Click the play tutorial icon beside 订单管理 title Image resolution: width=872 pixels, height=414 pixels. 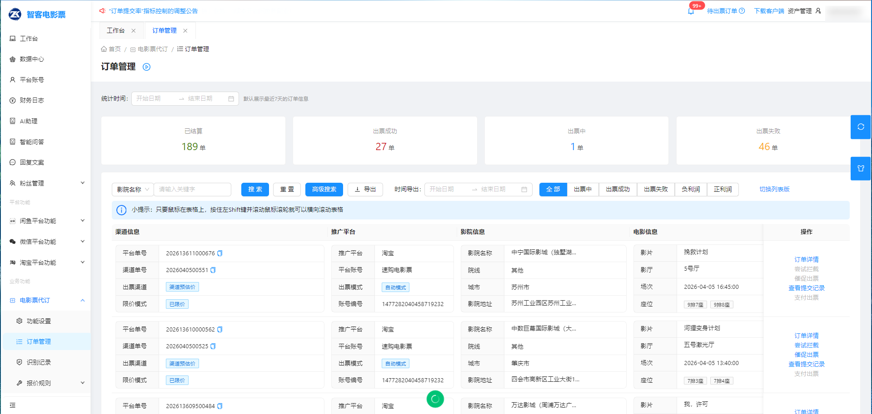tap(146, 67)
